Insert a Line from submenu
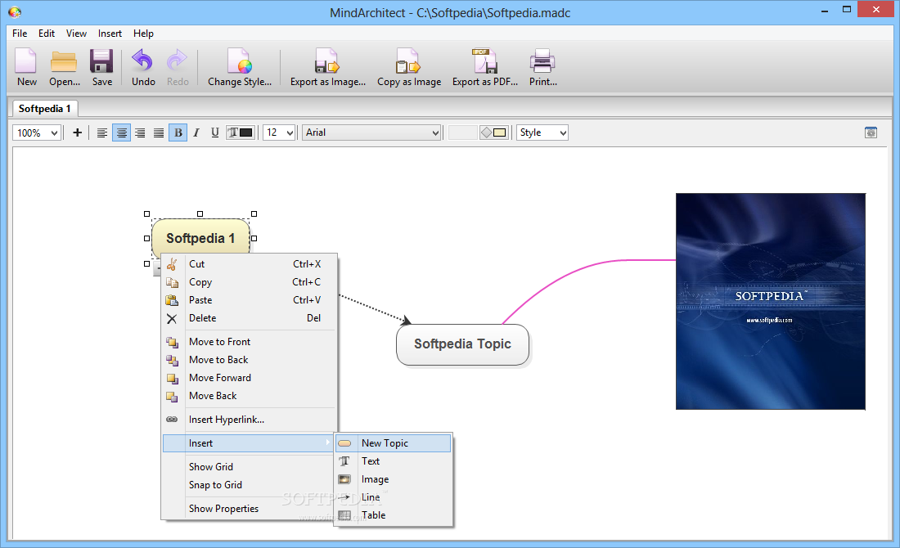Screen dimensions: 900x548 394,497
